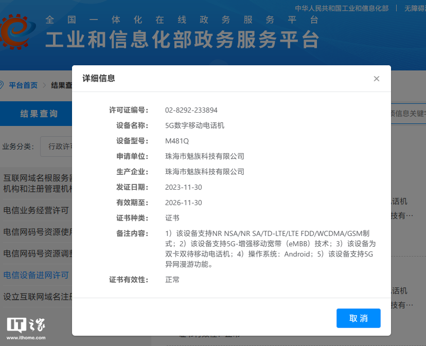Viewport: 426px width, 346px height.
Task: Click the 证书有效性 value 正常
Action: pos(172,280)
